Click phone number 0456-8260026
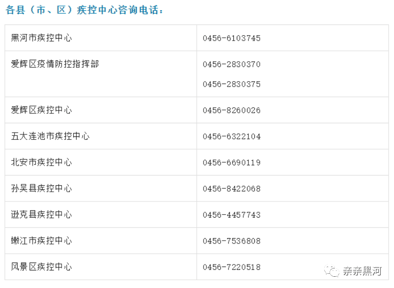394x288 pixels. pyautogui.click(x=231, y=111)
